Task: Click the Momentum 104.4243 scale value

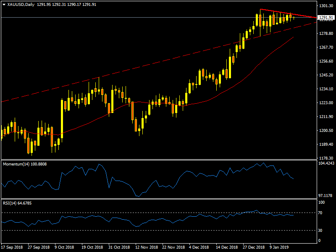Action: tap(326, 163)
